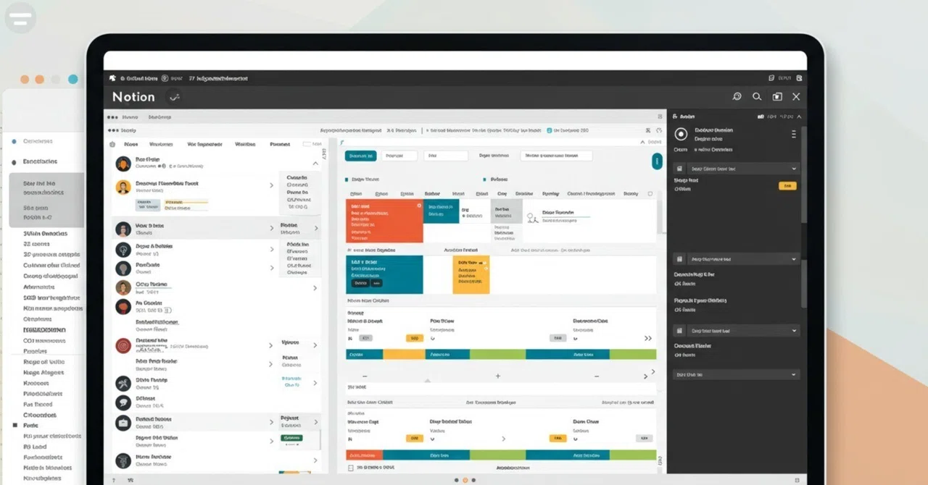Image resolution: width=928 pixels, height=485 pixels.
Task: Click the briefcase icon in the list
Action: 123,423
